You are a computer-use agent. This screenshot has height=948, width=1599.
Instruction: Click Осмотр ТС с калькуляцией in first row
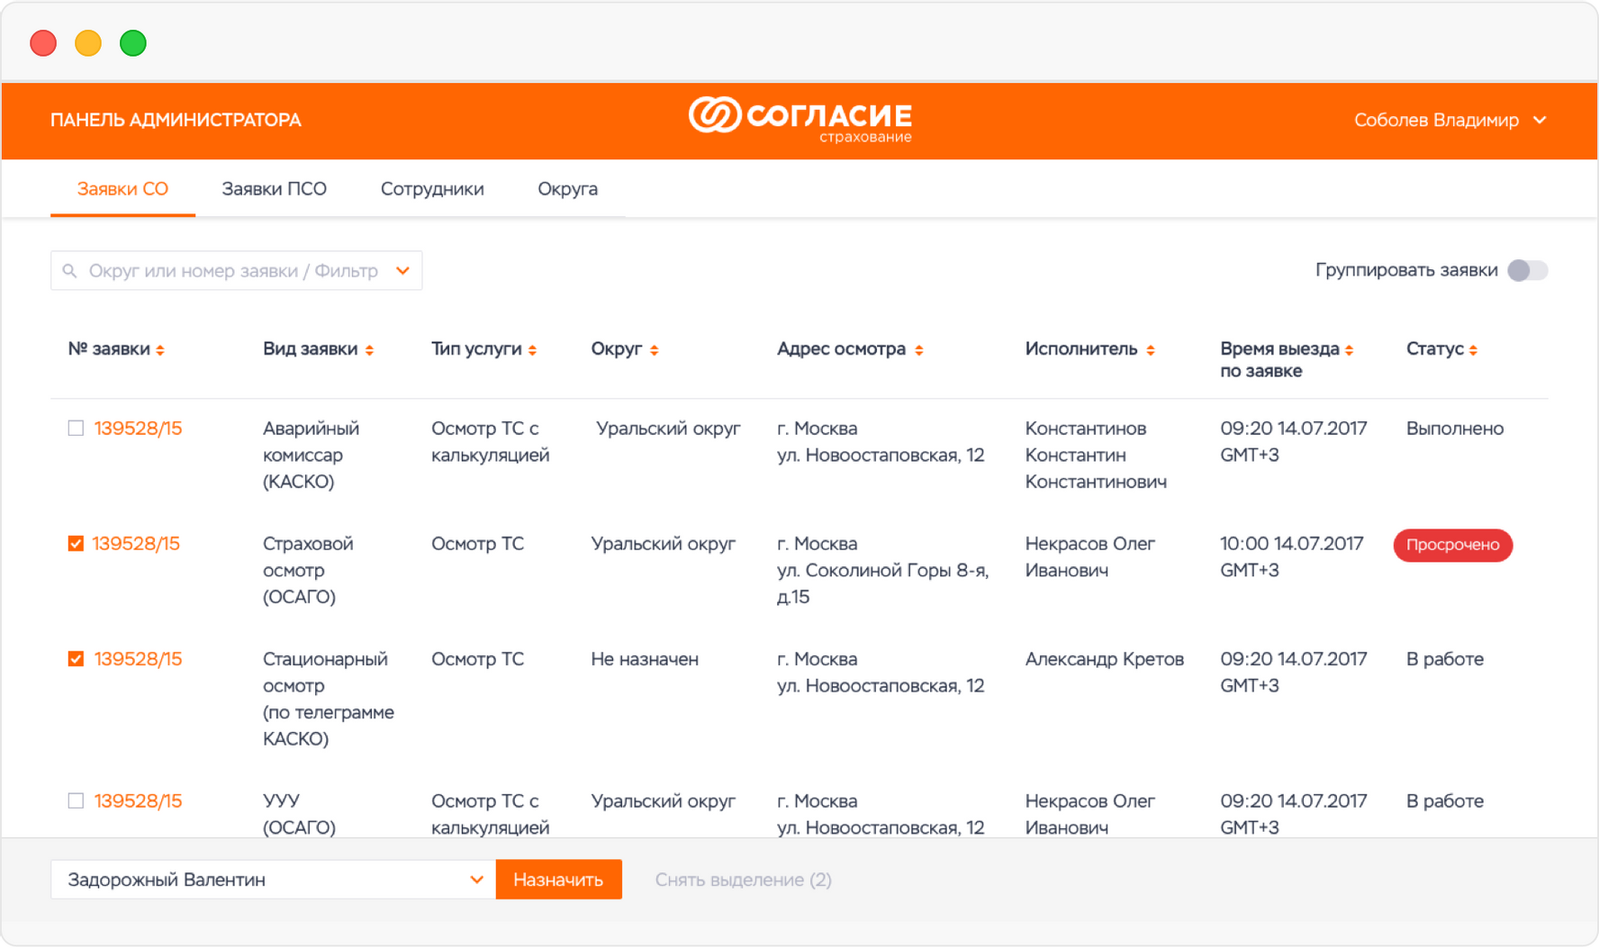coord(490,442)
